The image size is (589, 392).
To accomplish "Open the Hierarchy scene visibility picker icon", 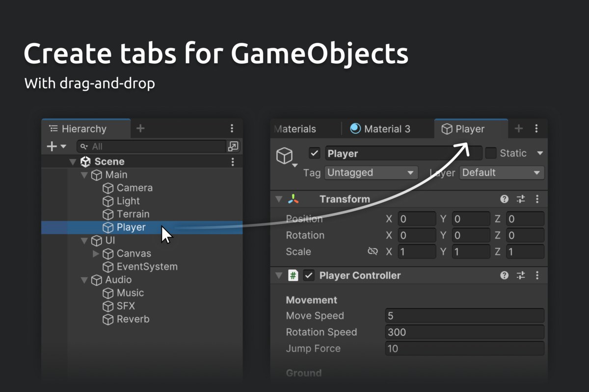I will pos(233,146).
